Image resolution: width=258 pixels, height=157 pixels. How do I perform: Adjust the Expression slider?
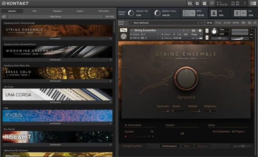pyautogui.click(x=163, y=111)
